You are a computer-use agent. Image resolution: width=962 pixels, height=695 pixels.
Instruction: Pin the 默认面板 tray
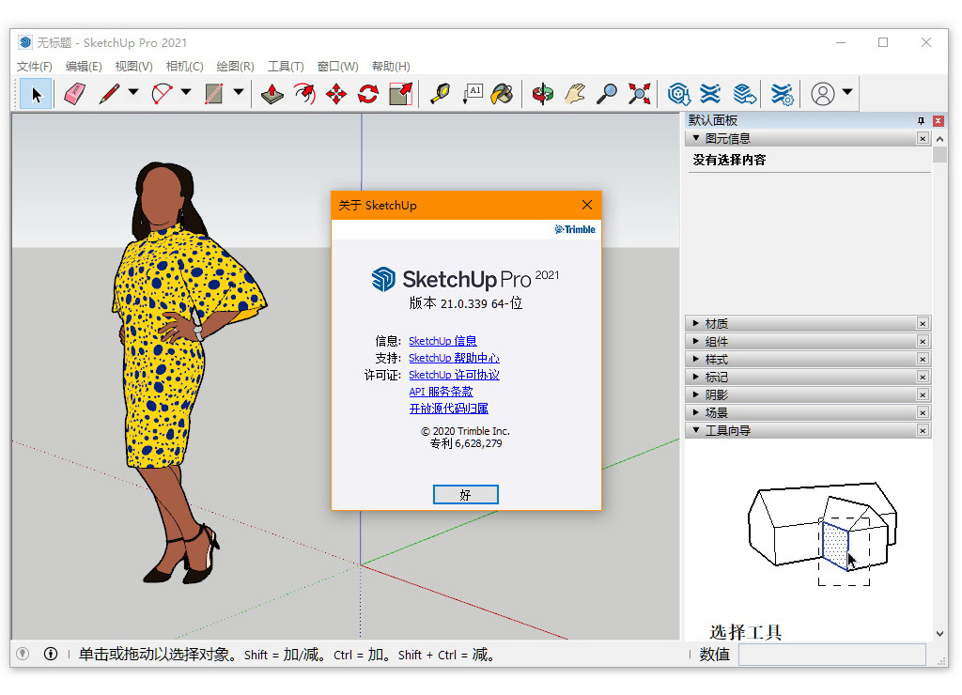[921, 121]
